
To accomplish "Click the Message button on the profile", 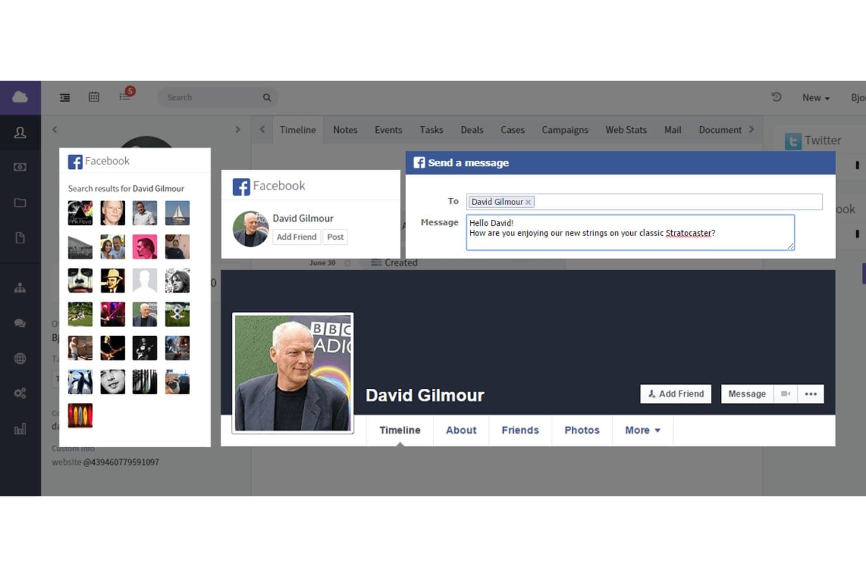I will tap(747, 394).
